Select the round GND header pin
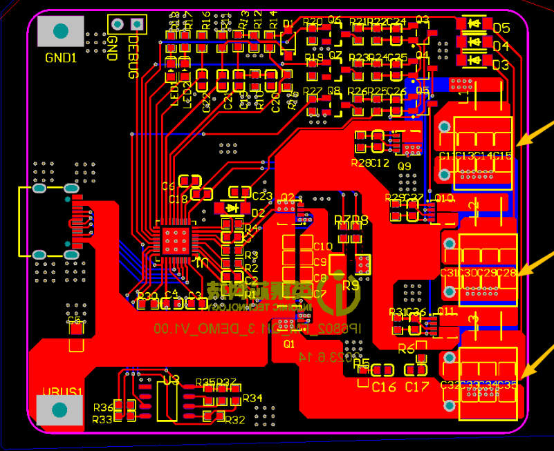 coord(117,24)
